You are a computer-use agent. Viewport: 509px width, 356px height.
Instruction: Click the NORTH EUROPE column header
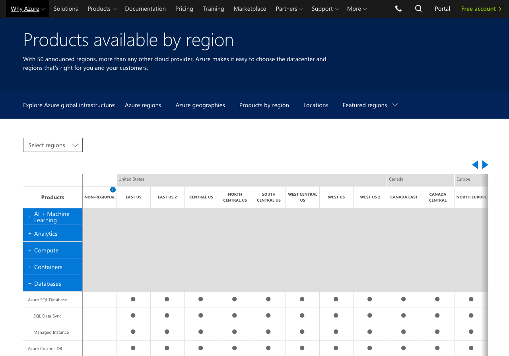point(472,197)
